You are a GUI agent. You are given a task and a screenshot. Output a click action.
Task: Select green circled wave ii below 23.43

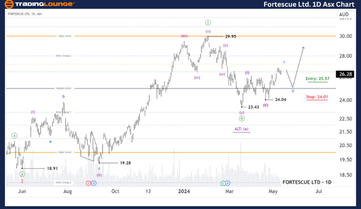[241, 119]
